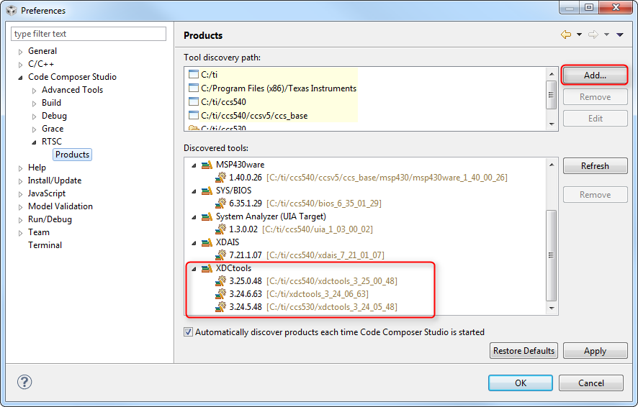Collapse the MSP430ware discovered tool
Image resolution: width=638 pixels, height=407 pixels.
(194, 165)
